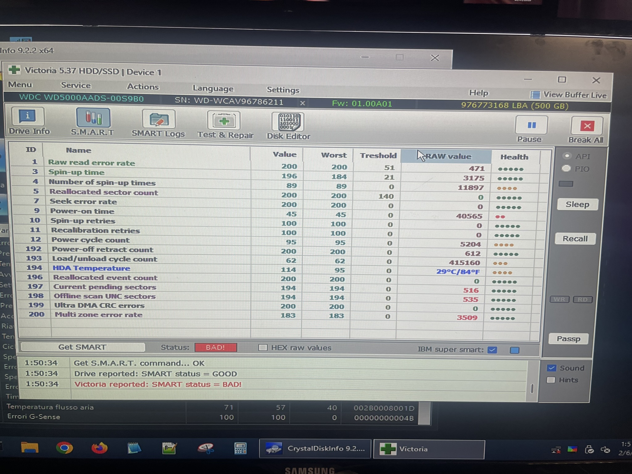
Task: Click the blue square next to IBM super smart
Action: [514, 350]
